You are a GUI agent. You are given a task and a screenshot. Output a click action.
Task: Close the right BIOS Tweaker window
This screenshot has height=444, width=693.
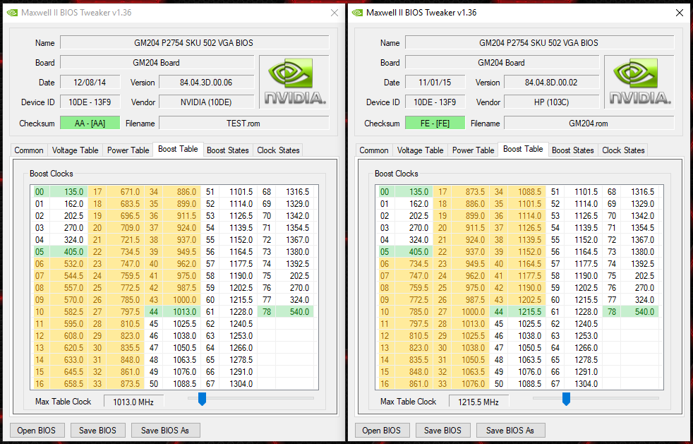pos(680,13)
